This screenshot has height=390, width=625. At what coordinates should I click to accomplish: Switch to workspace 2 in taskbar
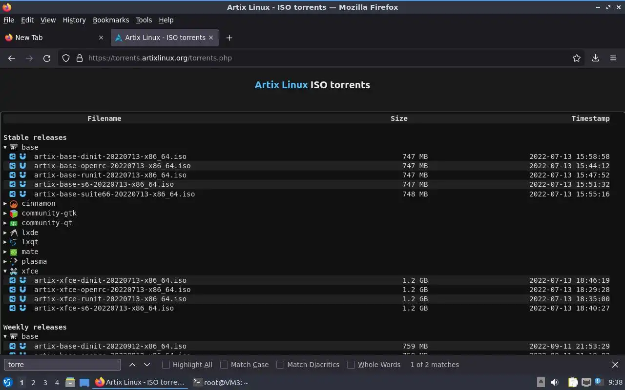tap(33, 383)
